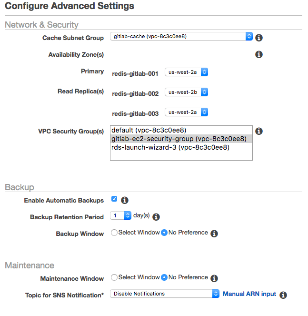Click info icon beside Backup Window options
This screenshot has height=316, width=308.
click(x=214, y=234)
